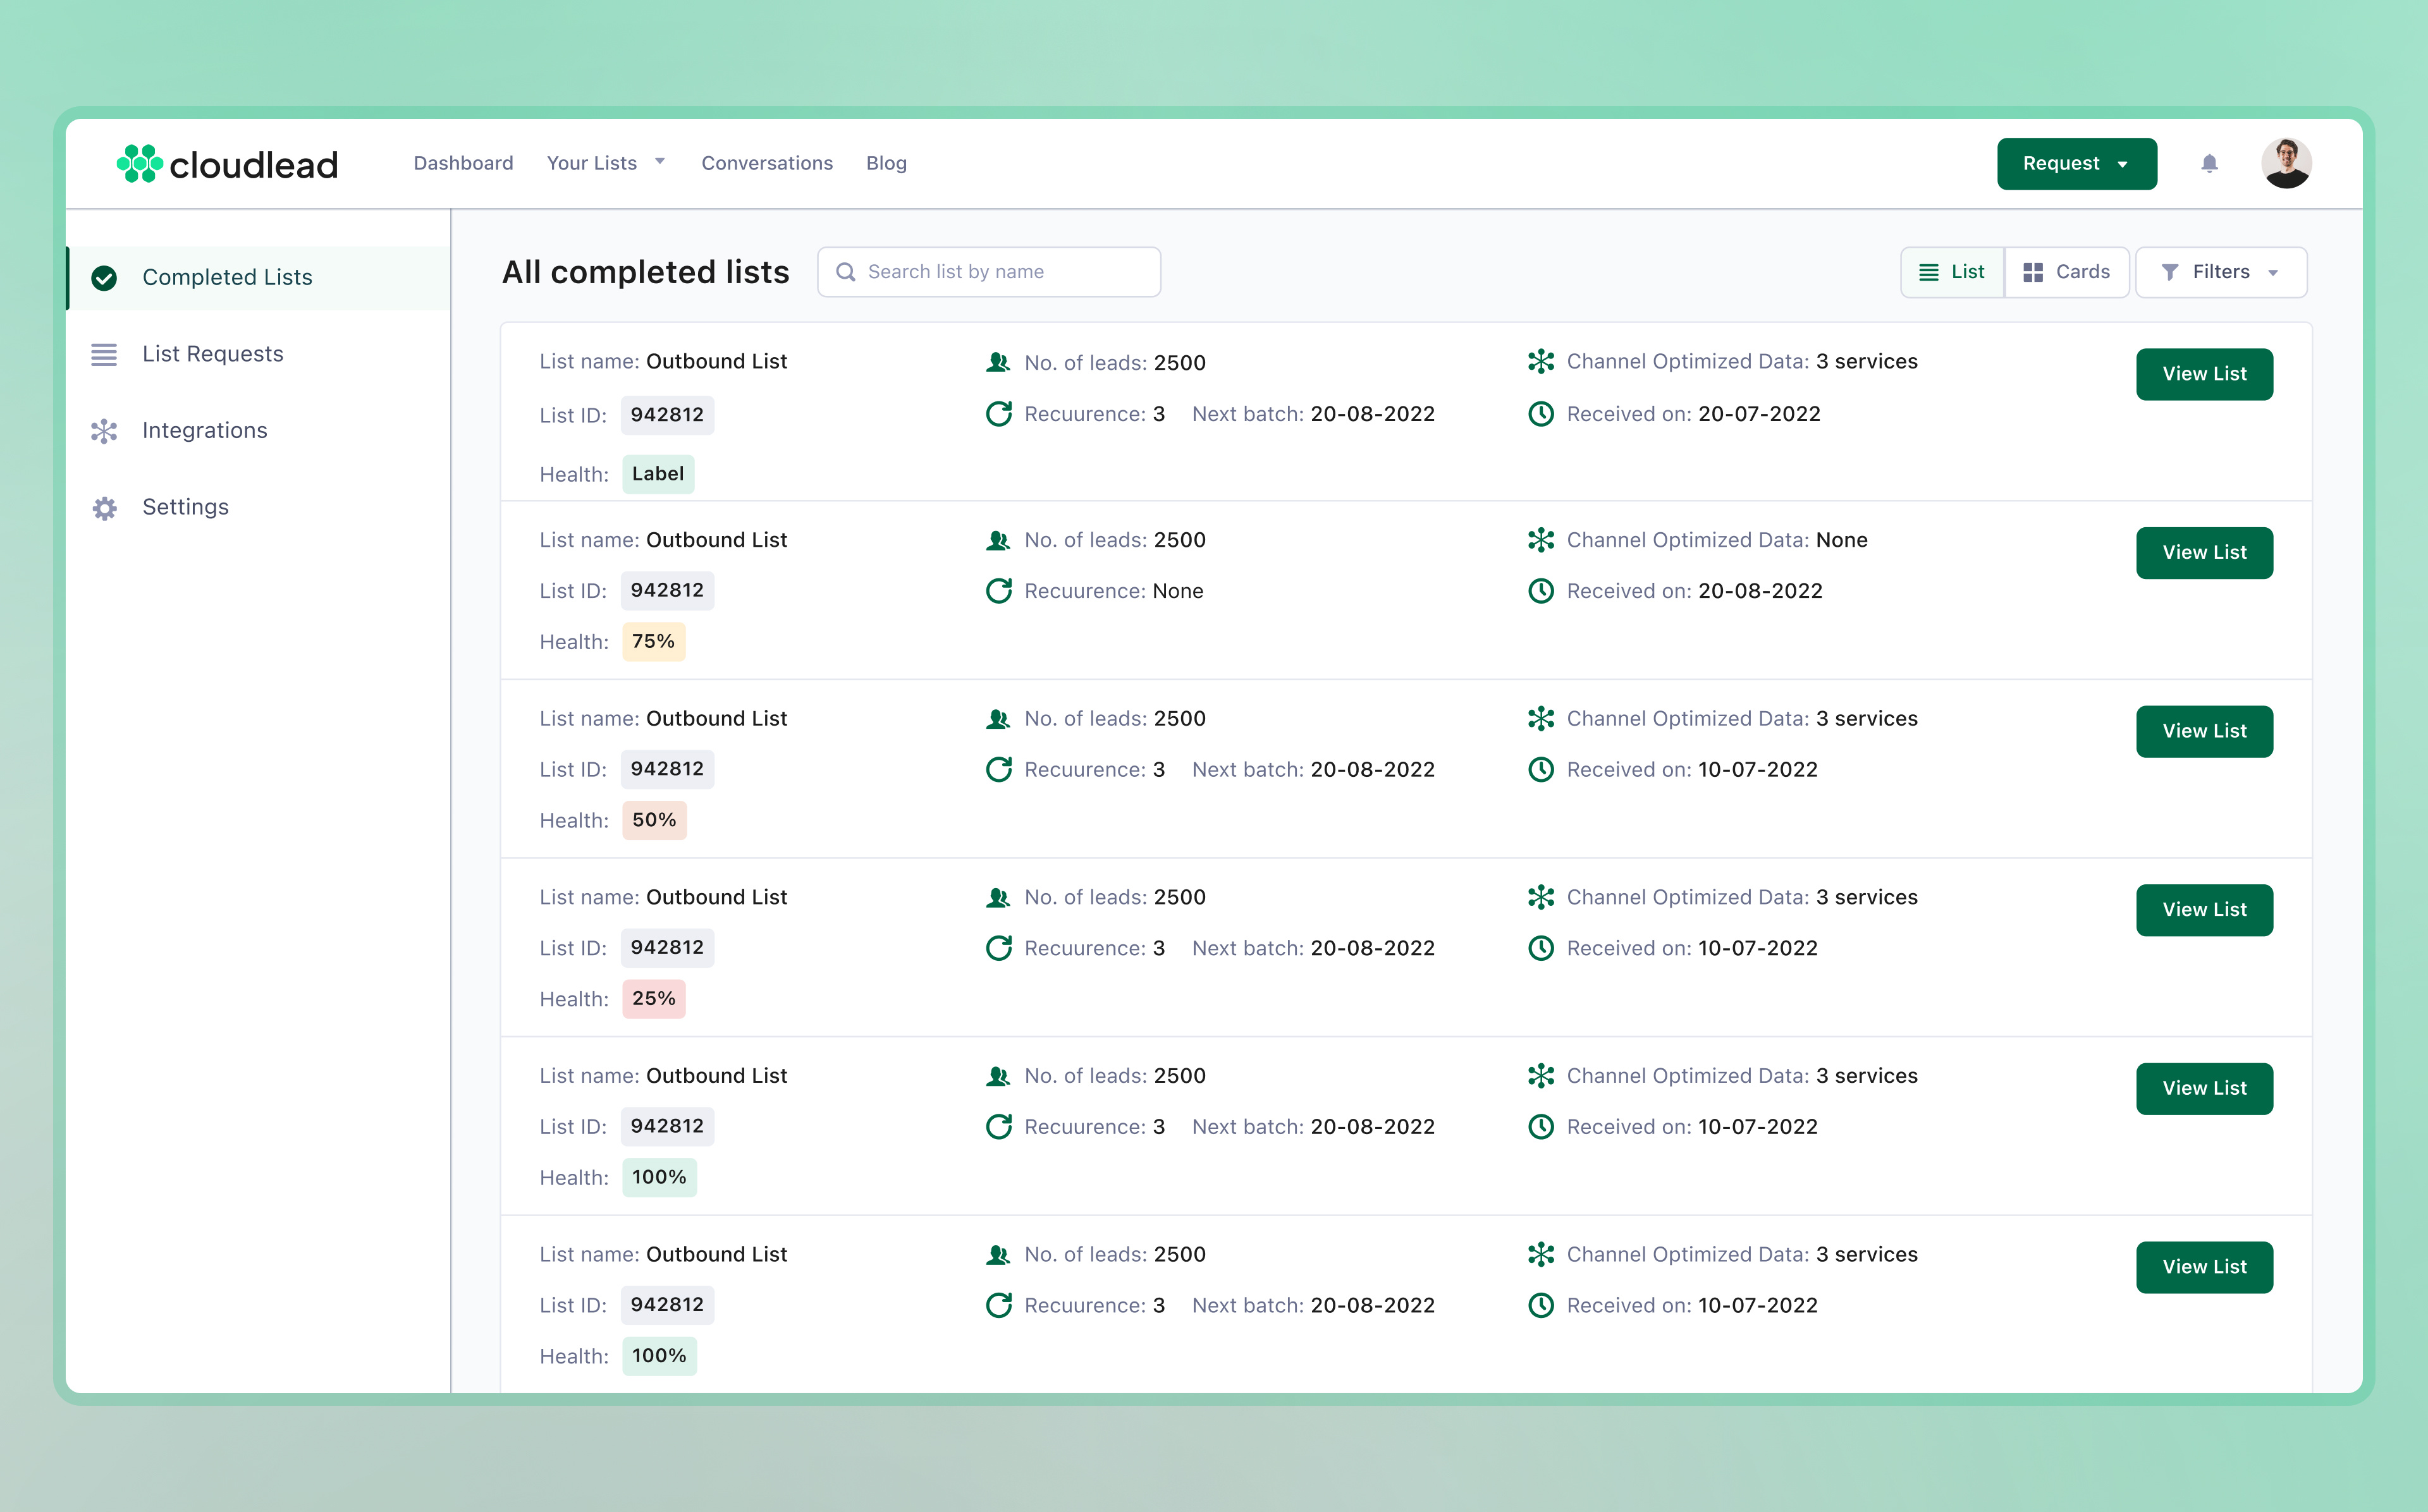Open Settings via the gear icon
Screen dimensions: 2428x1512
pyautogui.click(x=105, y=508)
